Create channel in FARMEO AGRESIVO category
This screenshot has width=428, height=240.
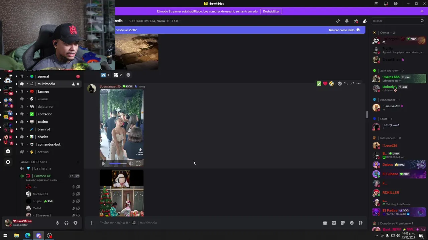tap(78, 162)
